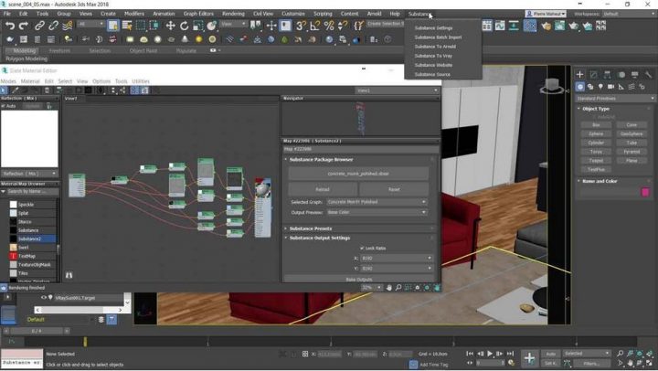Open the Output Preview Base Color dropdown
The height and width of the screenshot is (371, 658).
tap(377, 212)
